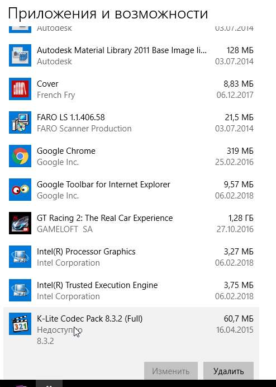Screen dimensions: 276x387
Task: Click the grayed-out Изменить button
Action: click(170, 371)
